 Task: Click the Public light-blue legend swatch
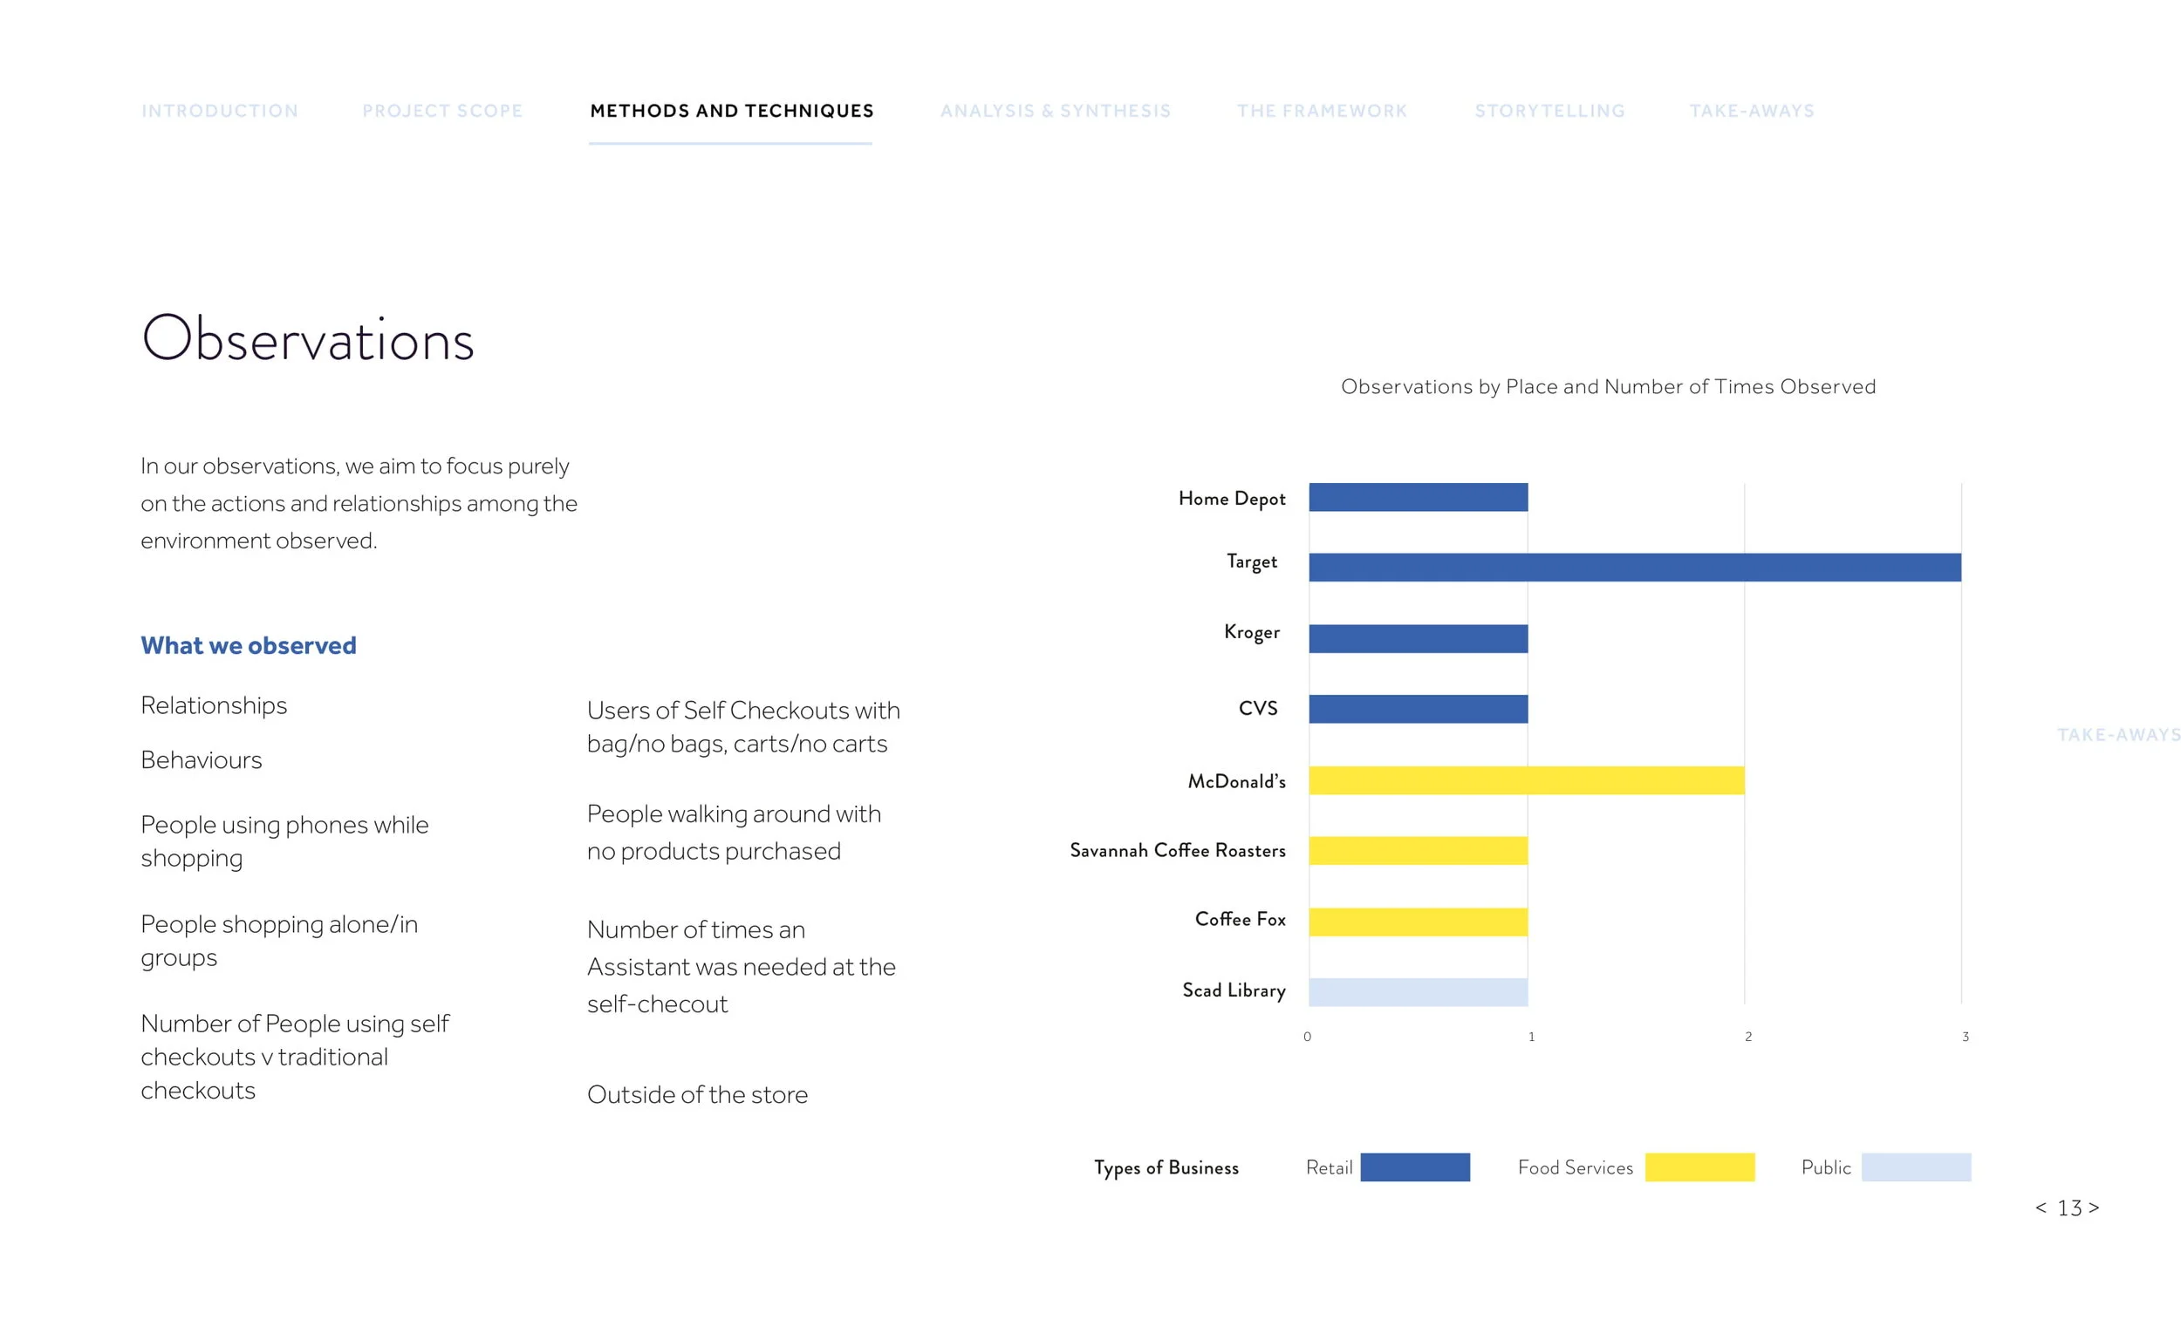point(1916,1167)
